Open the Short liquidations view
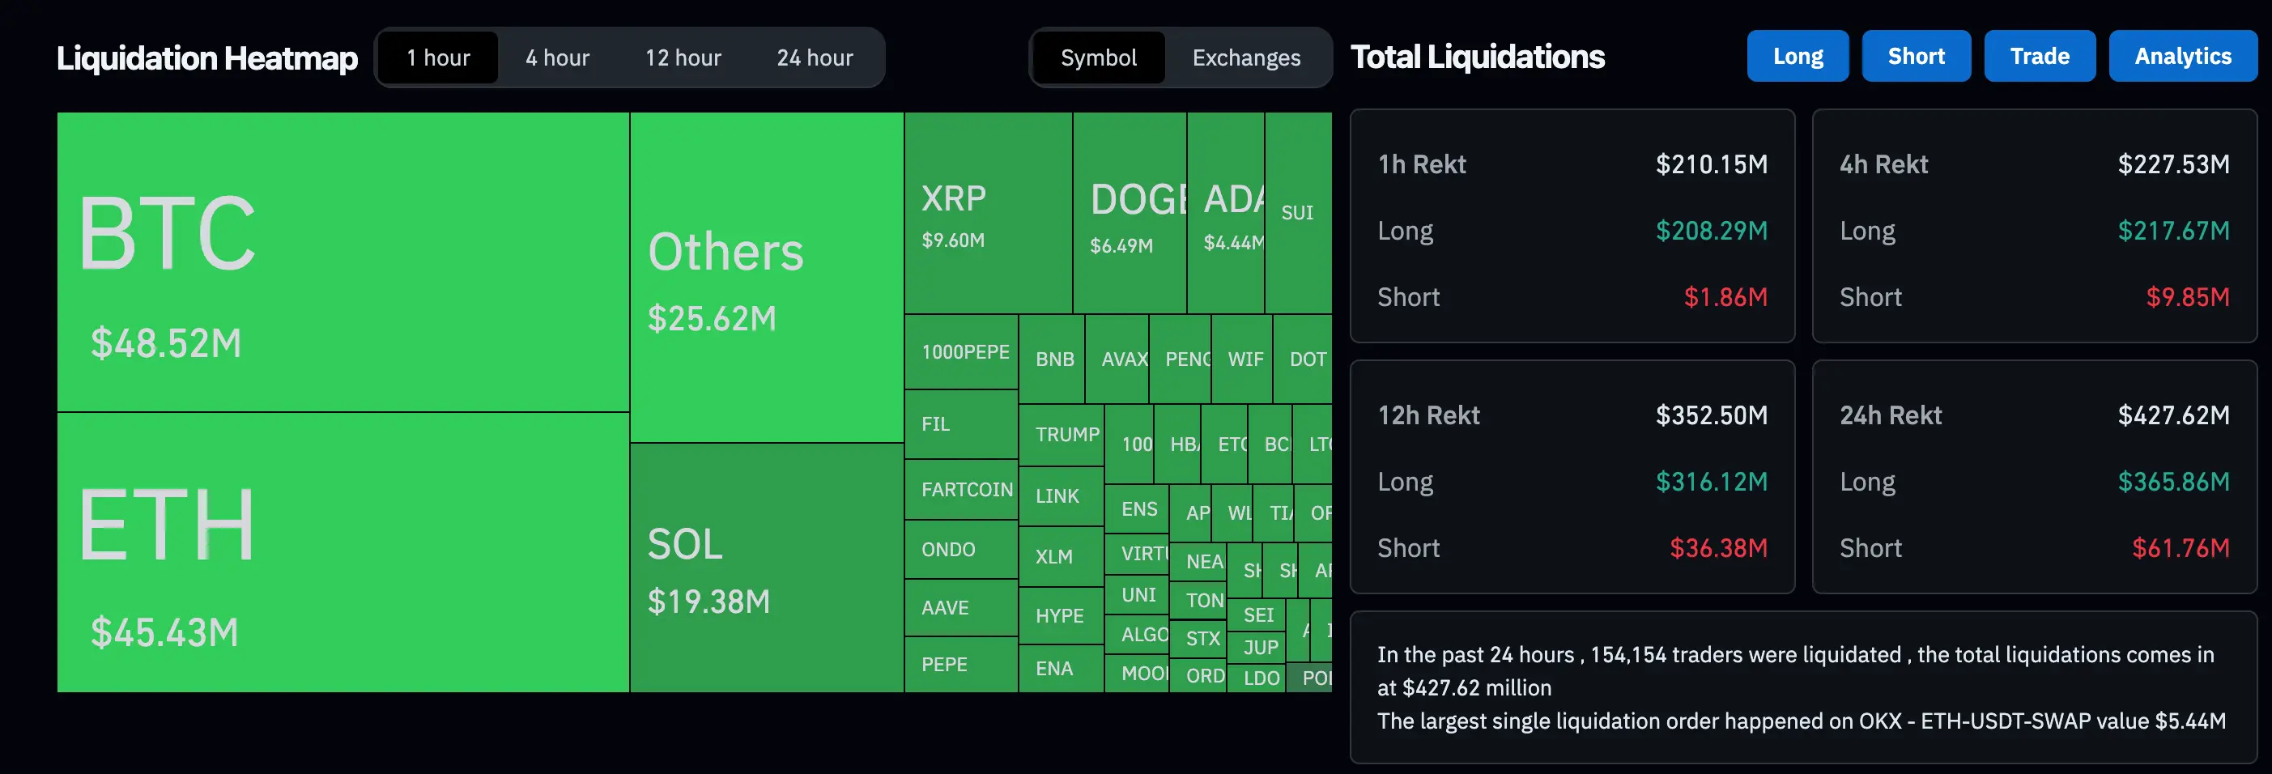This screenshot has width=2272, height=774. point(1916,55)
